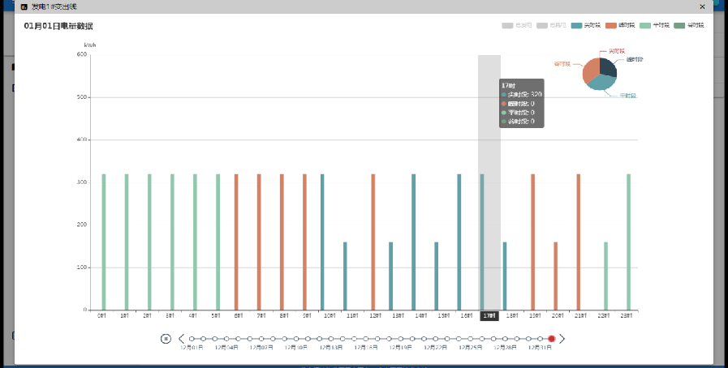Click the highlighted teal bar at 17时

coord(482,242)
